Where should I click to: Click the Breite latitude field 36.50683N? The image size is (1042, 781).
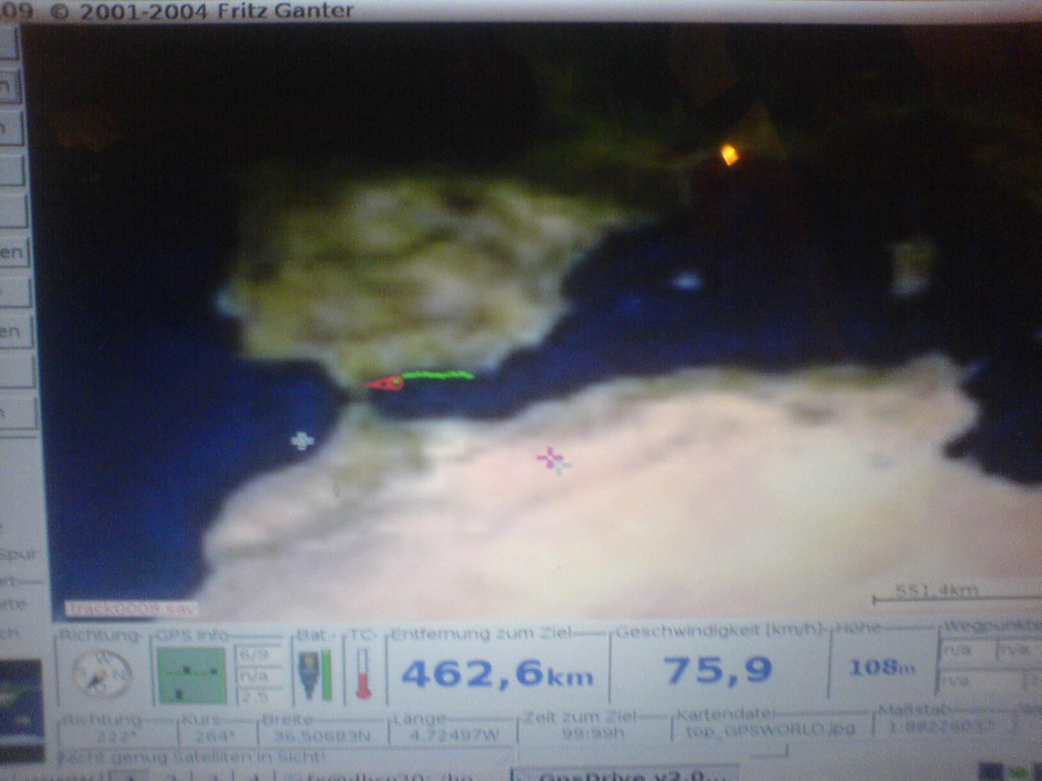coord(322,736)
